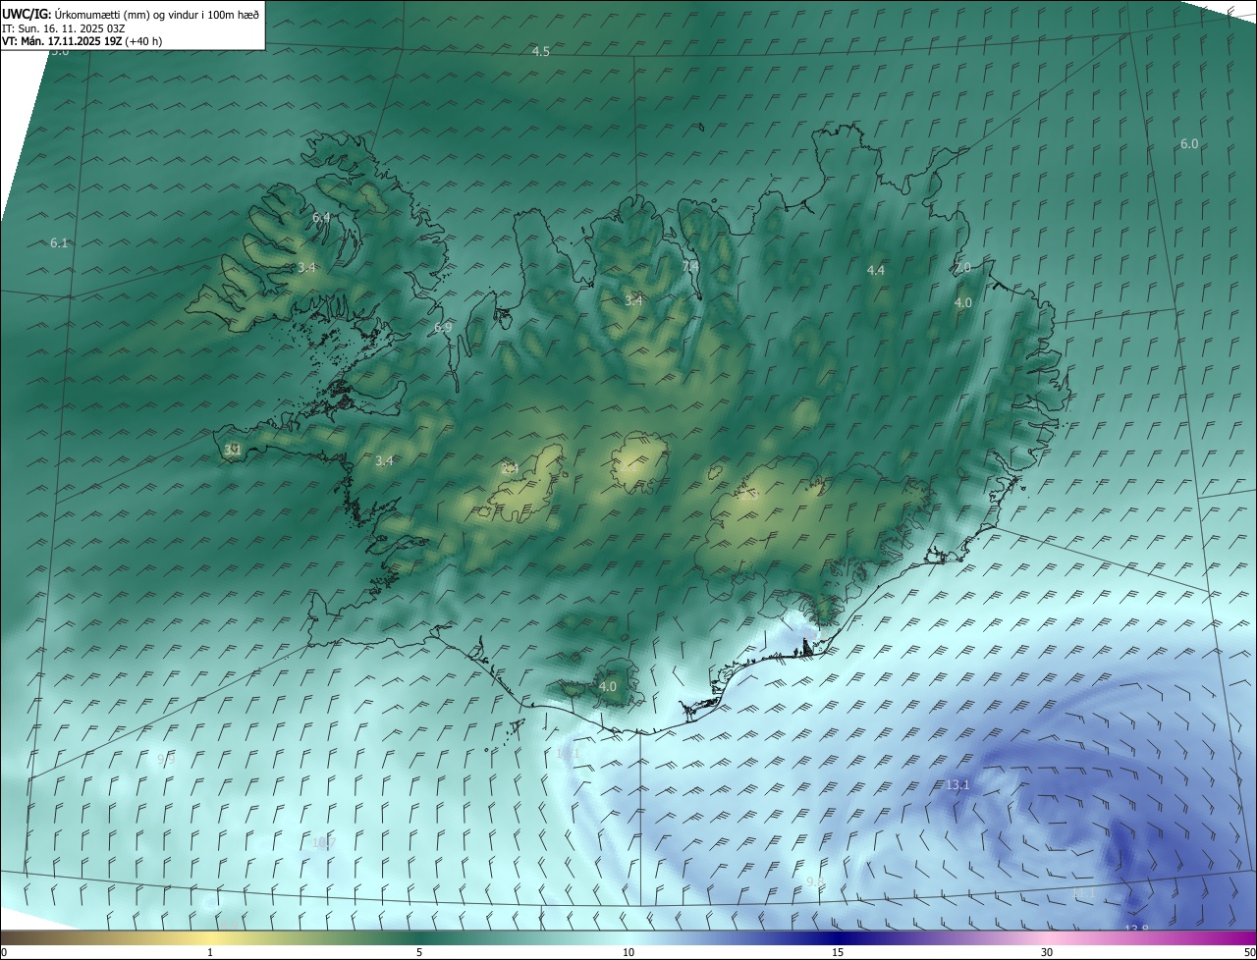Click the 6.4 value on the Westfjords

(321, 217)
